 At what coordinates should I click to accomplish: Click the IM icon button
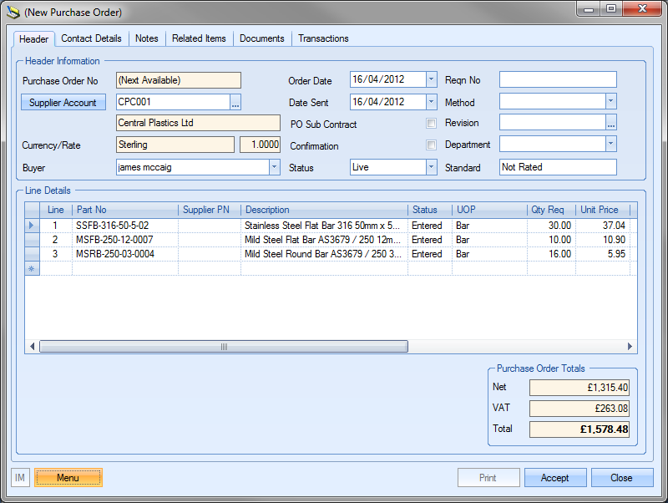pyautogui.click(x=21, y=478)
